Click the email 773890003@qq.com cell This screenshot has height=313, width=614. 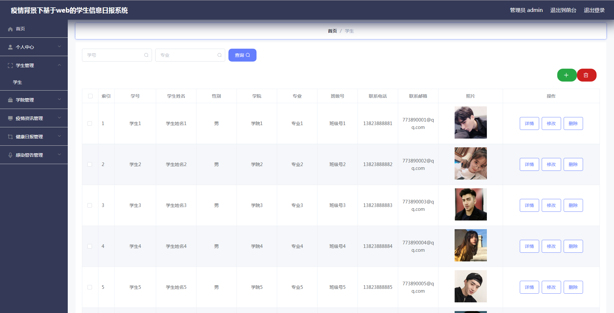point(418,205)
